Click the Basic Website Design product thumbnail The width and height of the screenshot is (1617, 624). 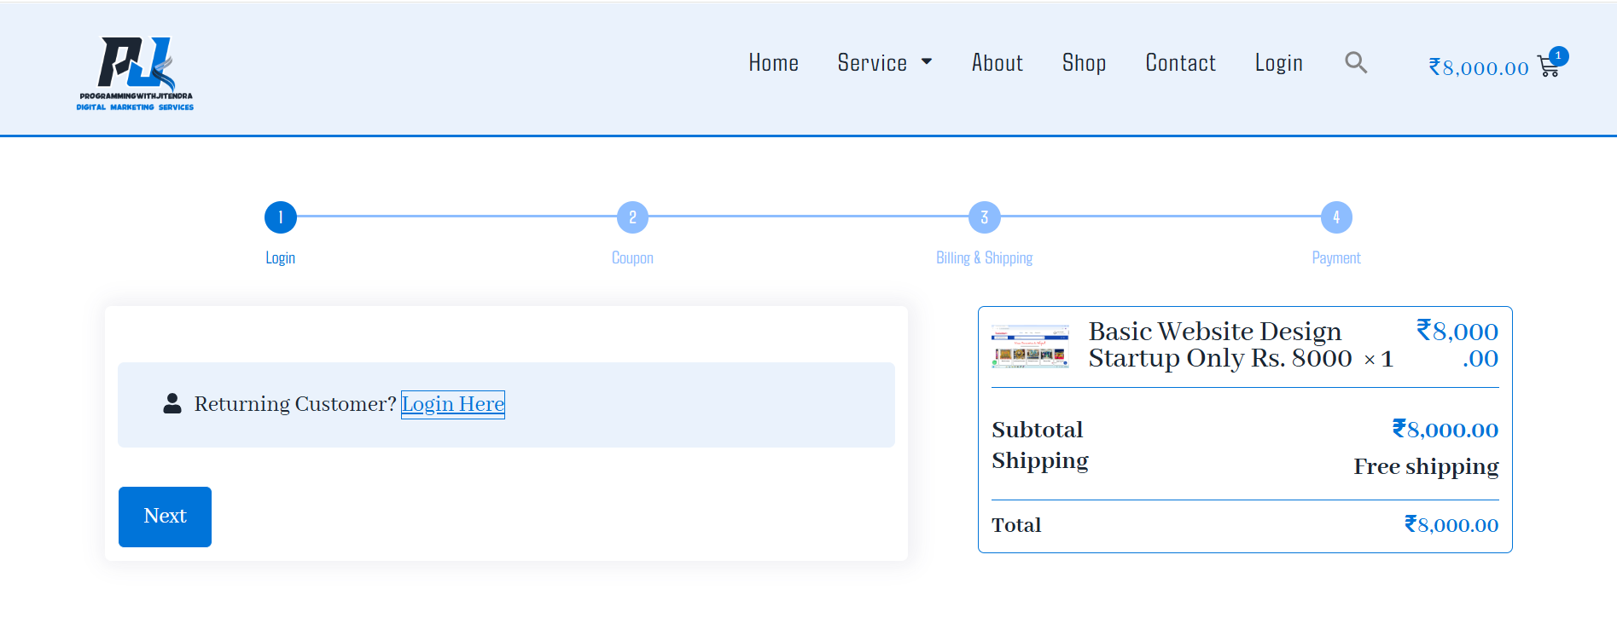tap(1030, 346)
